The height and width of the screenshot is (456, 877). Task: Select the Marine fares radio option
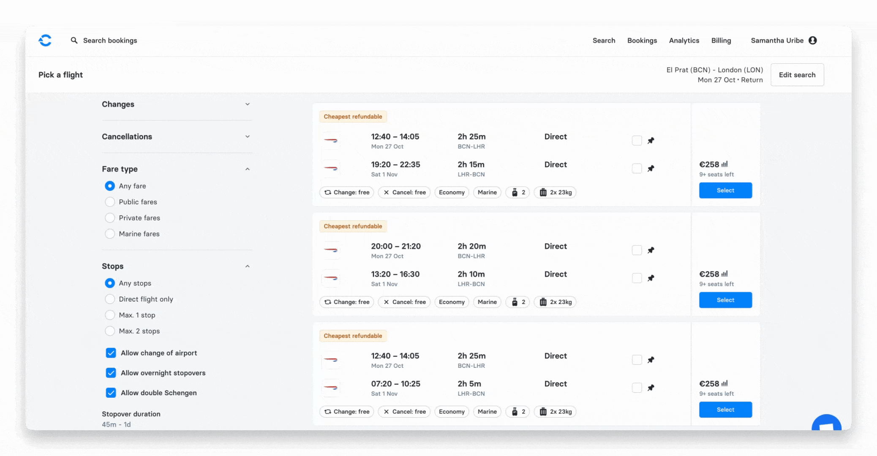pyautogui.click(x=110, y=234)
